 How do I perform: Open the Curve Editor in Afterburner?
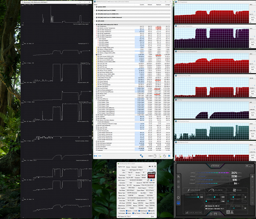point(193,212)
